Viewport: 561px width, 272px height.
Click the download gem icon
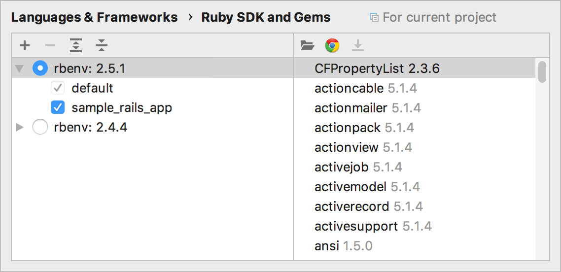pos(358,46)
